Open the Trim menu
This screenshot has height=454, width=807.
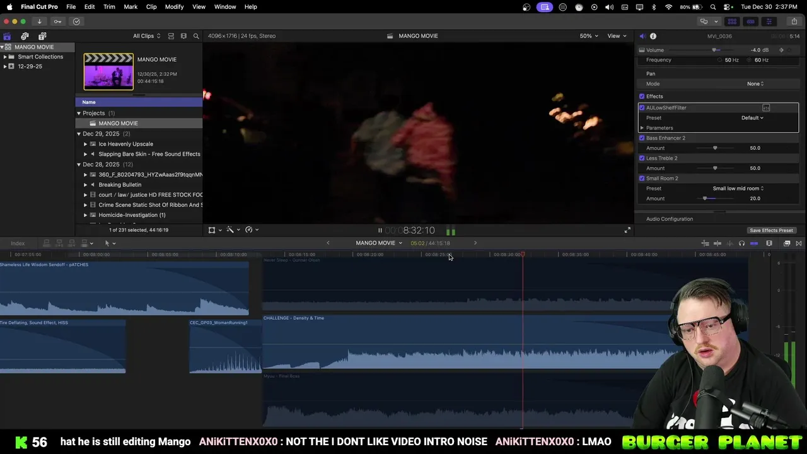pyautogui.click(x=109, y=6)
